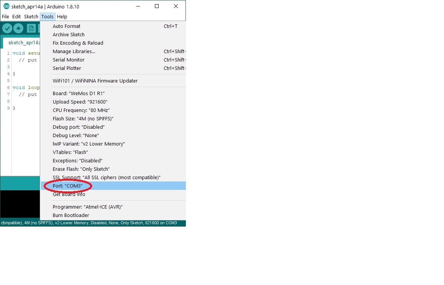Click Burn Bootloader
The height and width of the screenshot is (285, 444).
click(x=113, y=215)
